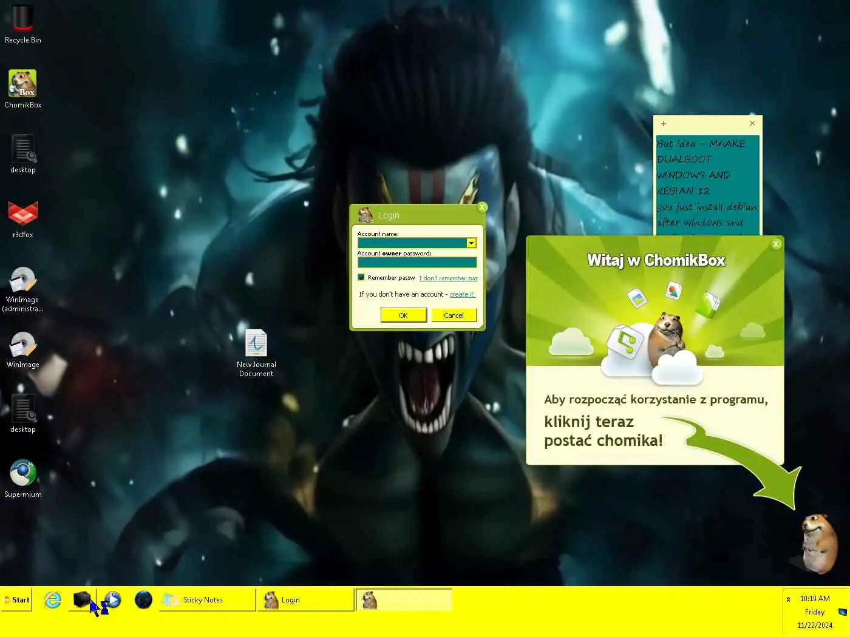
Task: Select the WinImage (administra...) desktop icon
Action: click(23, 289)
